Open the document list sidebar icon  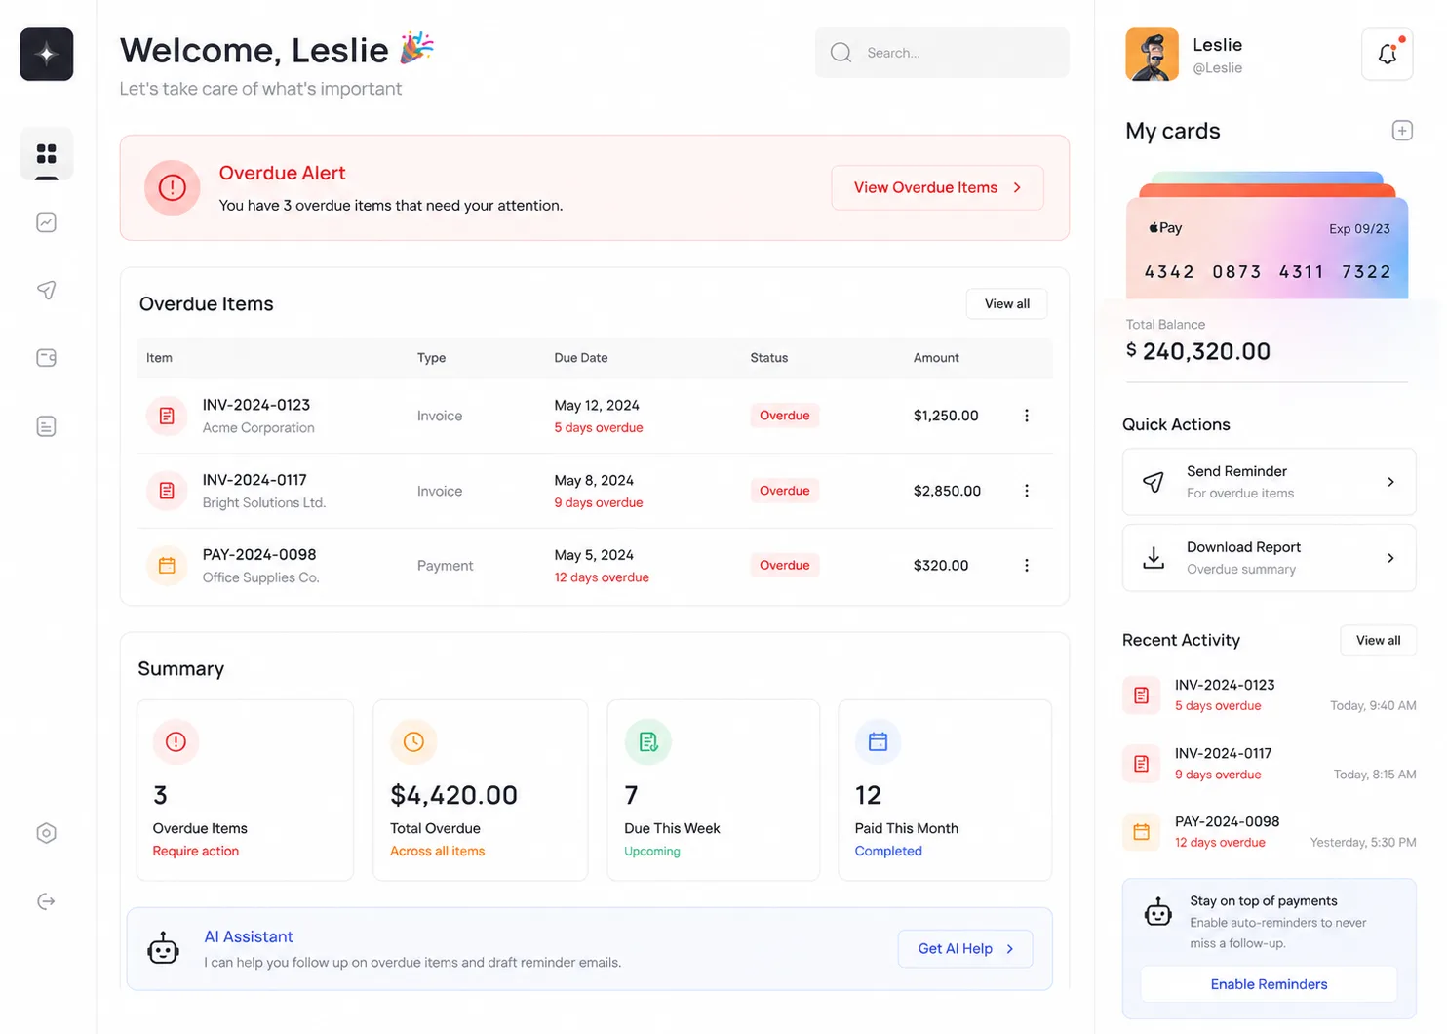(x=46, y=426)
